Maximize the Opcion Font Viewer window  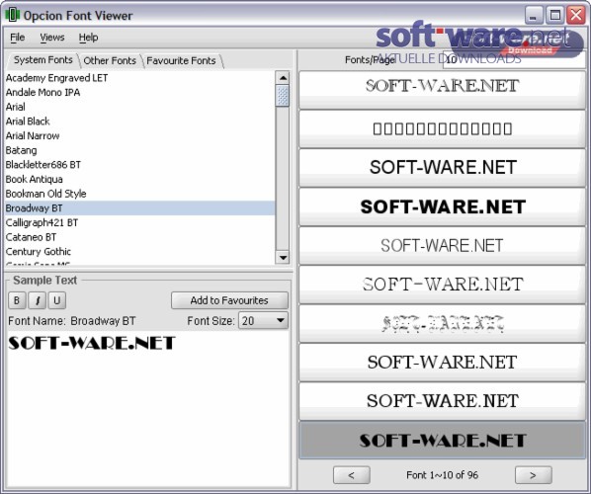pyautogui.click(x=554, y=16)
